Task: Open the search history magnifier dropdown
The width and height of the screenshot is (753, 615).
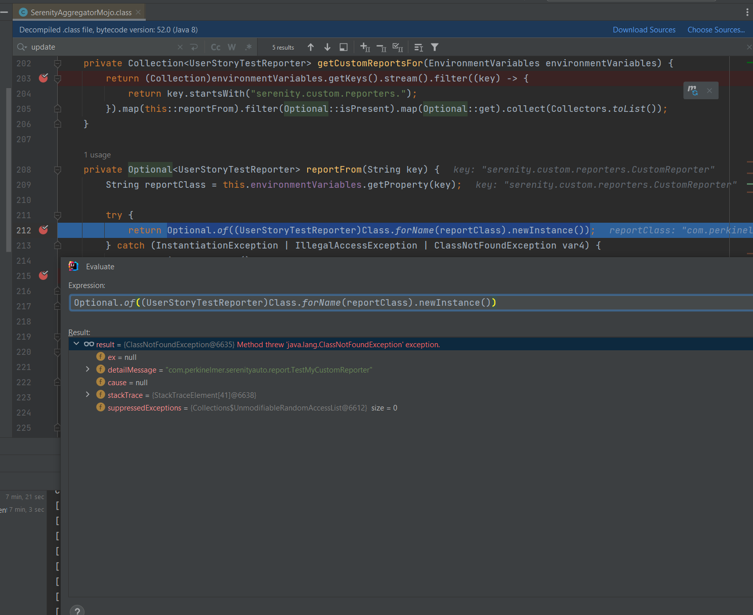Action: 22,47
